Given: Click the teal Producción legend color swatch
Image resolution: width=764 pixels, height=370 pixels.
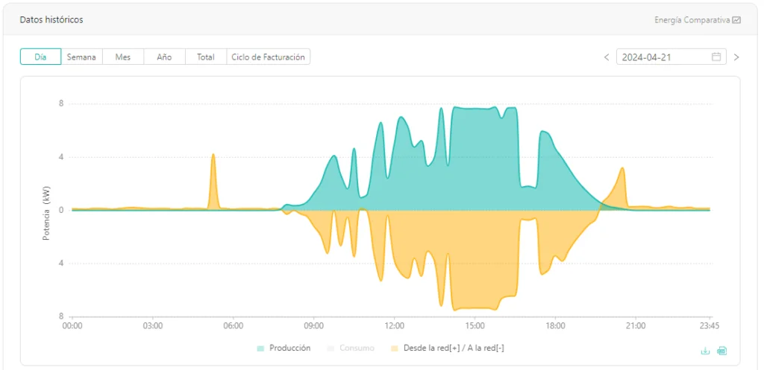Looking at the screenshot, I should point(260,348).
